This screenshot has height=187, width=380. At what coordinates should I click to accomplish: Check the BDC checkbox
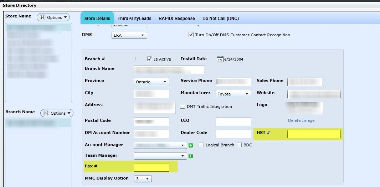pos(239,145)
